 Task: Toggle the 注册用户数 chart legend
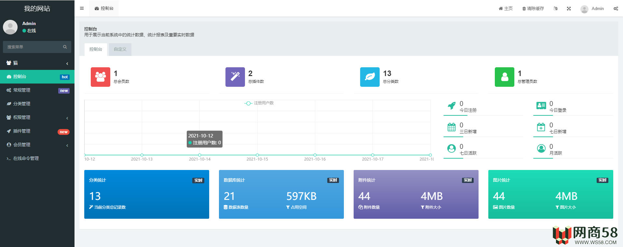pyautogui.click(x=259, y=103)
